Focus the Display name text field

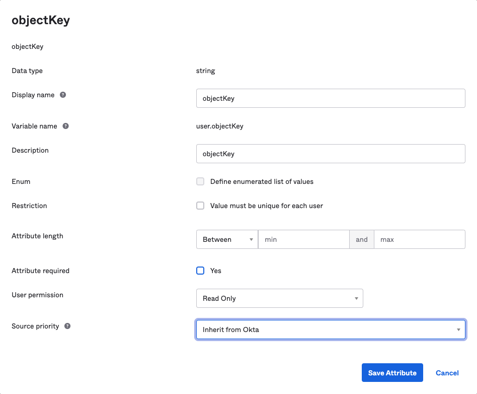(331, 98)
